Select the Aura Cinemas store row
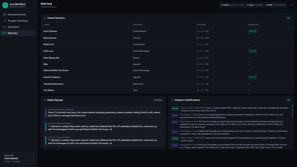 click(167, 31)
